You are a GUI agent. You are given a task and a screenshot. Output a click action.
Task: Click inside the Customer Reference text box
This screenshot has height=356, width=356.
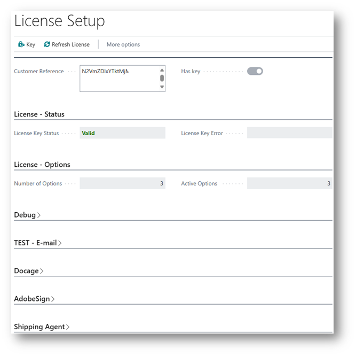click(118, 80)
